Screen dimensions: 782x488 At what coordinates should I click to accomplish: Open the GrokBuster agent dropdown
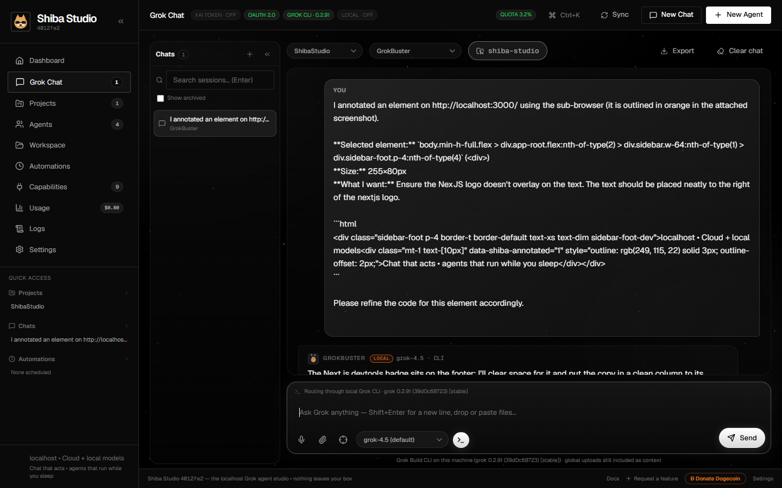pos(415,51)
